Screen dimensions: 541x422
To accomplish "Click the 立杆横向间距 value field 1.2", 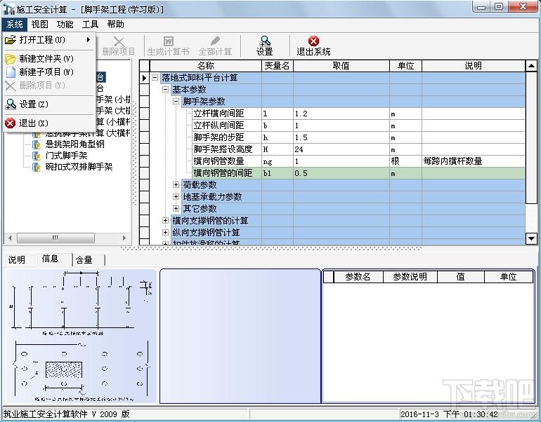I will pos(341,114).
